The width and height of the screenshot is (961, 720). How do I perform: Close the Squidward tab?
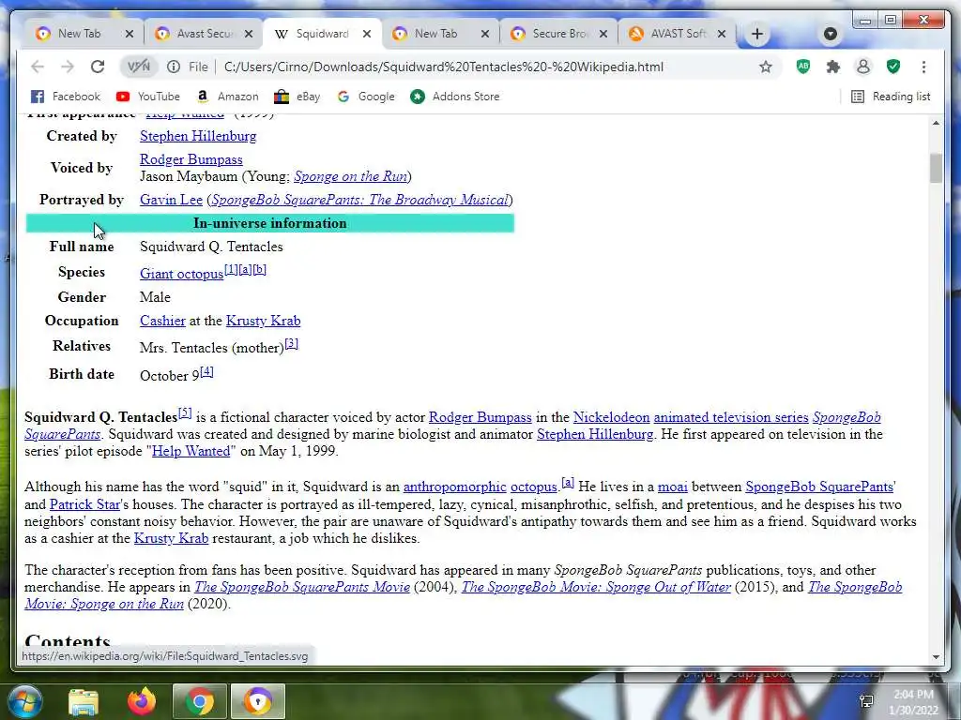367,34
